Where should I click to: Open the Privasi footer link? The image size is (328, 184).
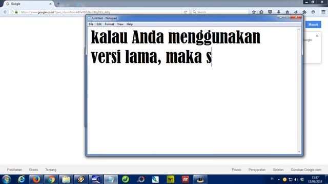coord(237,170)
